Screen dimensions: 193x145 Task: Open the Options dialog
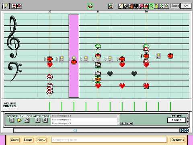(x=178, y=140)
